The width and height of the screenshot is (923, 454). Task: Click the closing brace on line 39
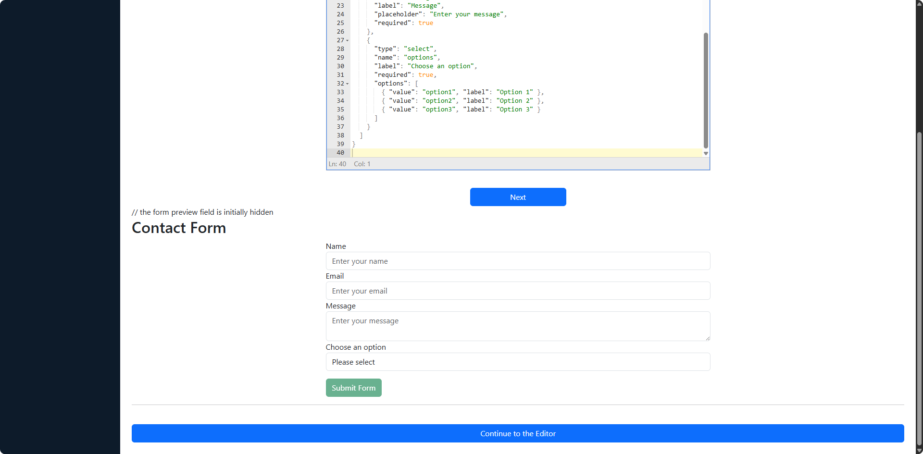(x=354, y=144)
